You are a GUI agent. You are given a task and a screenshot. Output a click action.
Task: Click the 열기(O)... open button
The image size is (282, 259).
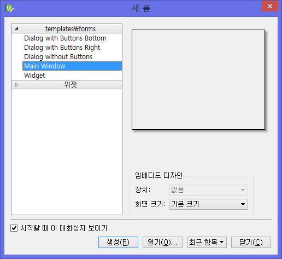[162, 242]
